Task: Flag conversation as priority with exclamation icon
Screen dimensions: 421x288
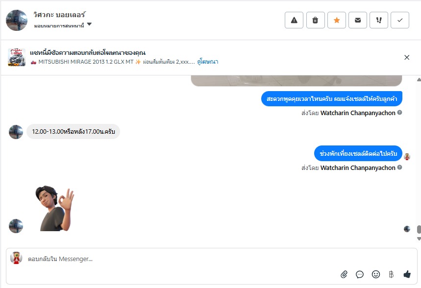Action: pyautogui.click(x=378, y=20)
